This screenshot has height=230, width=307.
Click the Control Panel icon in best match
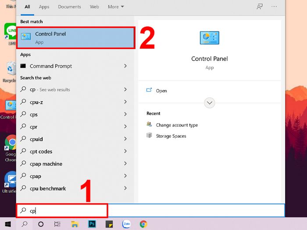point(26,36)
